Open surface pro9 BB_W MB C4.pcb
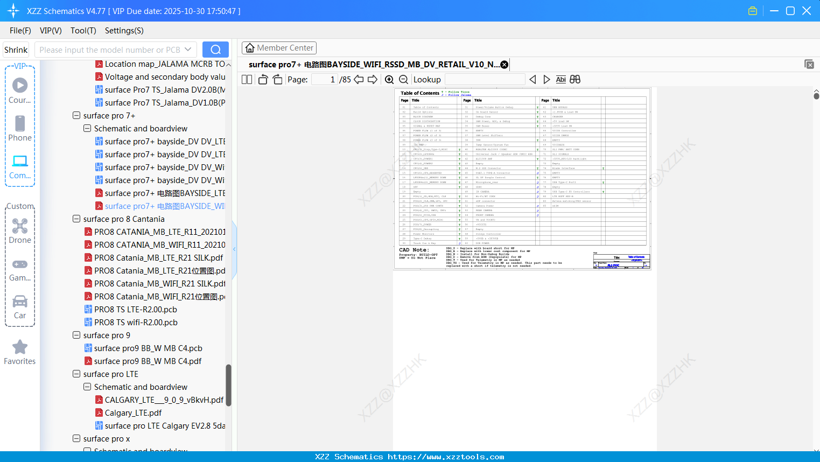 pos(143,348)
